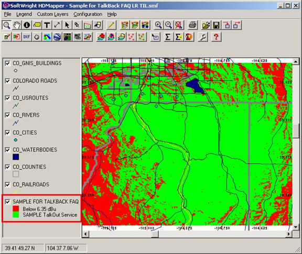
Task: Click the yellow pencil draw tool
Action: [x=111, y=25]
